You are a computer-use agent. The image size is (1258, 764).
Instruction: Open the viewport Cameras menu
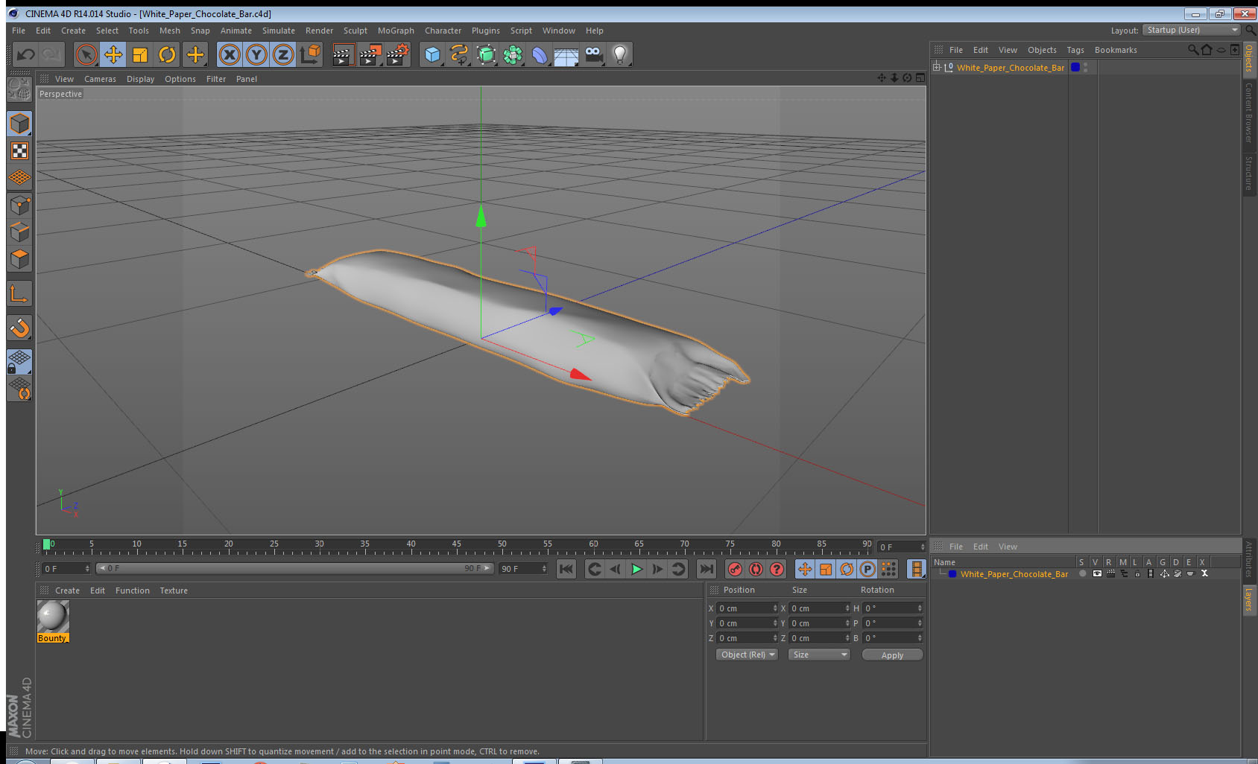(x=100, y=79)
